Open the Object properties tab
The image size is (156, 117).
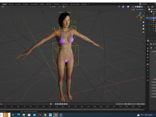[148, 64]
